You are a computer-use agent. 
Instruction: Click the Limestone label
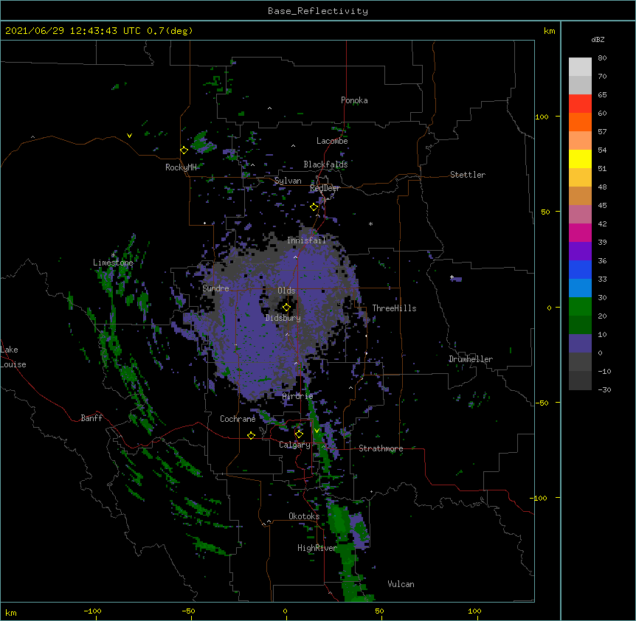click(113, 263)
